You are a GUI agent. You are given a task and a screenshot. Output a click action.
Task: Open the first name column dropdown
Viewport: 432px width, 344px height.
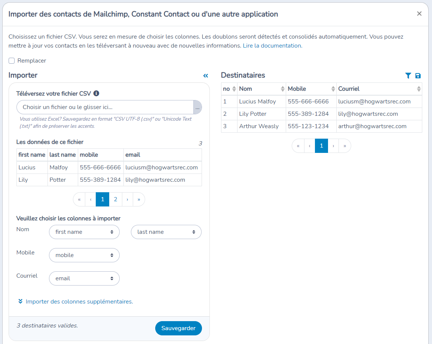84,232
